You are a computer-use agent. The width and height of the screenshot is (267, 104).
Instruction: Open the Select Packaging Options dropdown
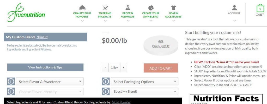pos(144,82)
